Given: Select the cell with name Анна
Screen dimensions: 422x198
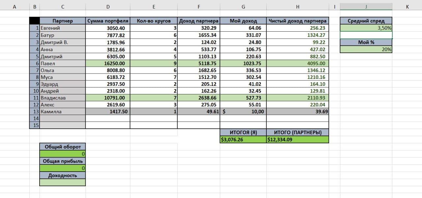Looking at the screenshot, I should tap(63, 49).
